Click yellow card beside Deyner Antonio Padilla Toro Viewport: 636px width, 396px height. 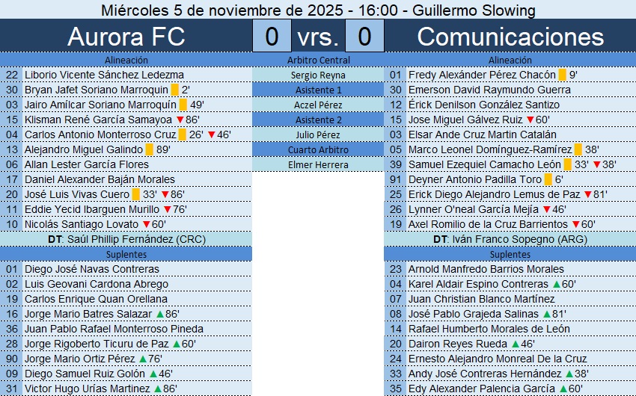pos(548,179)
